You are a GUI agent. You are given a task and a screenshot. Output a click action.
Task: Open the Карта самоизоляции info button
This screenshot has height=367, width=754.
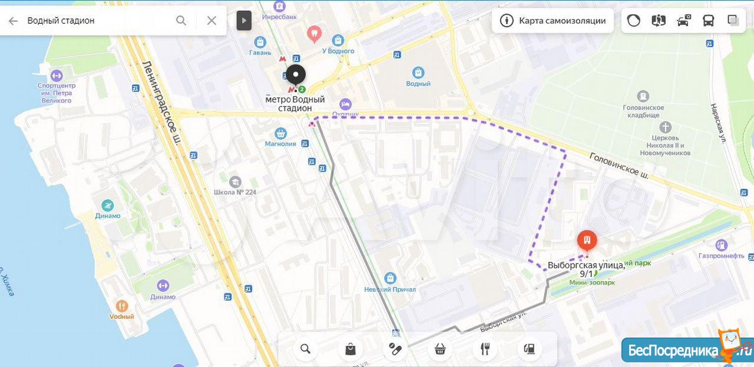click(x=553, y=21)
